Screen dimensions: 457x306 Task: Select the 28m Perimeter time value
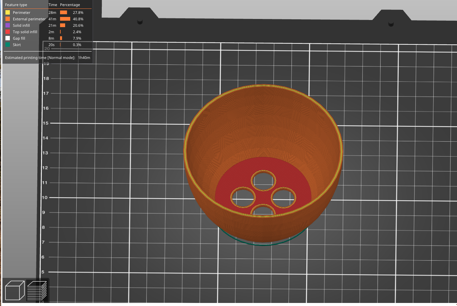[52, 13]
